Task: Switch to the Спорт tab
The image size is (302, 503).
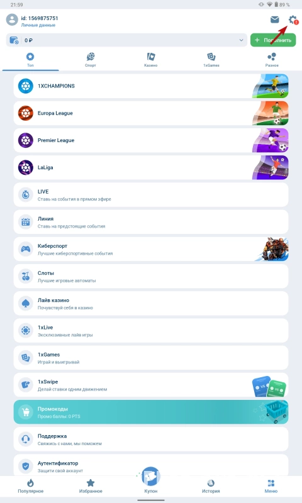Action: coord(91,60)
